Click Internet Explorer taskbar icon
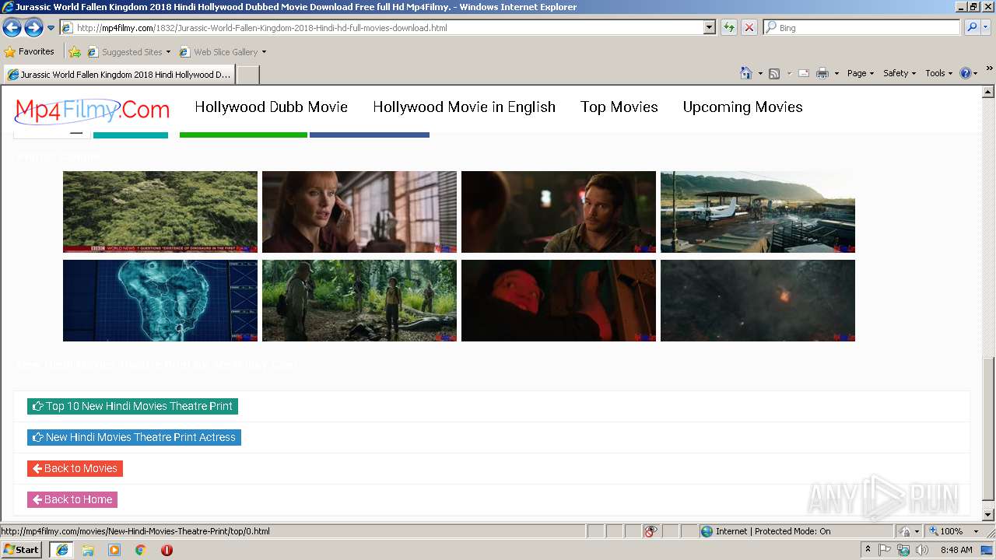Screen dimensions: 996x560 62,550
